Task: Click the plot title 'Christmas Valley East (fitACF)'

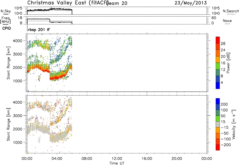Action: pos(68,3)
